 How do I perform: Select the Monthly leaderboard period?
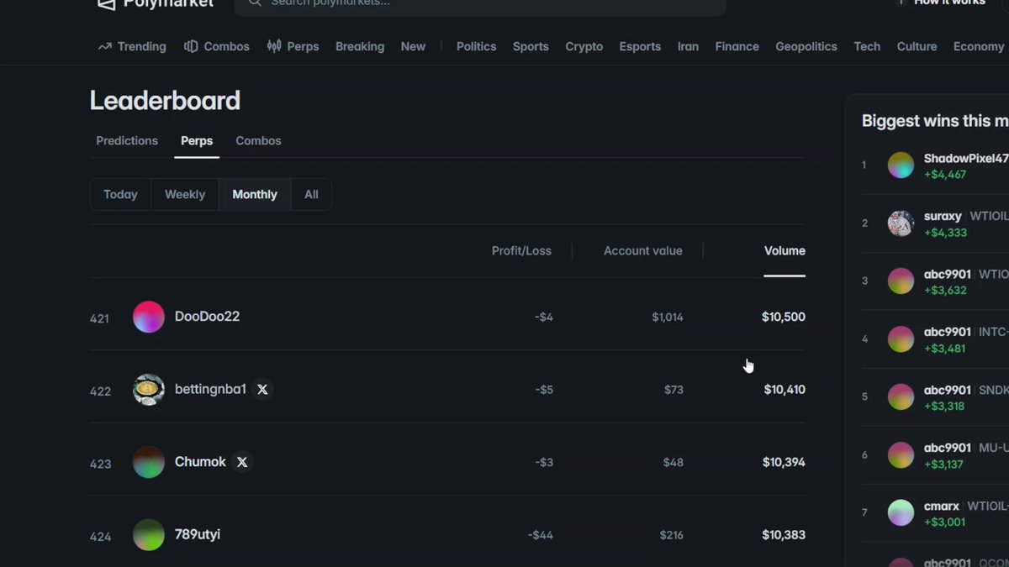click(255, 194)
